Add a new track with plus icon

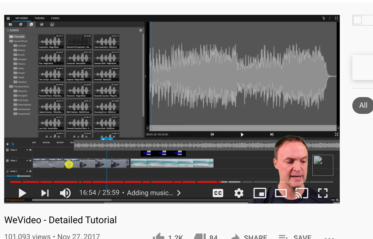(7, 144)
